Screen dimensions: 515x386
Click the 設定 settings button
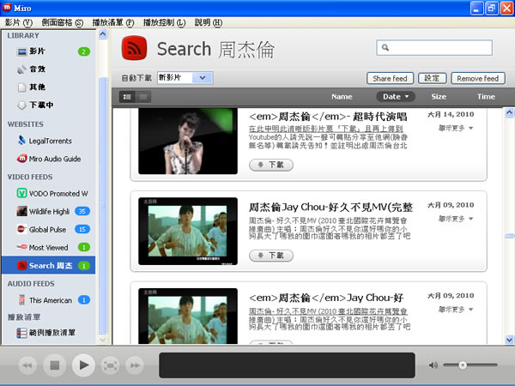coord(433,78)
